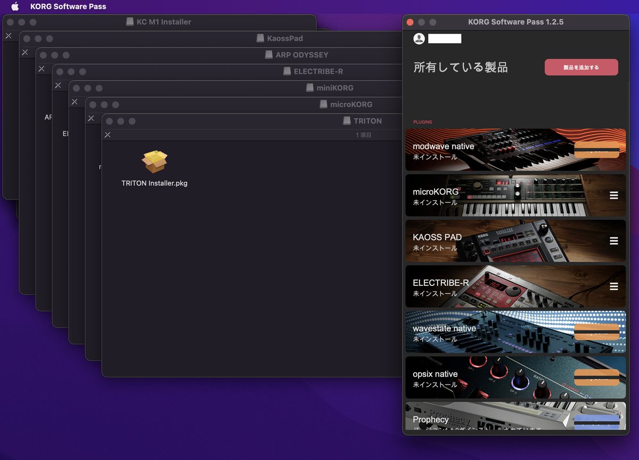The height and width of the screenshot is (460, 639).
Task: Click the disk proxy icon beside KC M1 Installer title
Action: (130, 22)
